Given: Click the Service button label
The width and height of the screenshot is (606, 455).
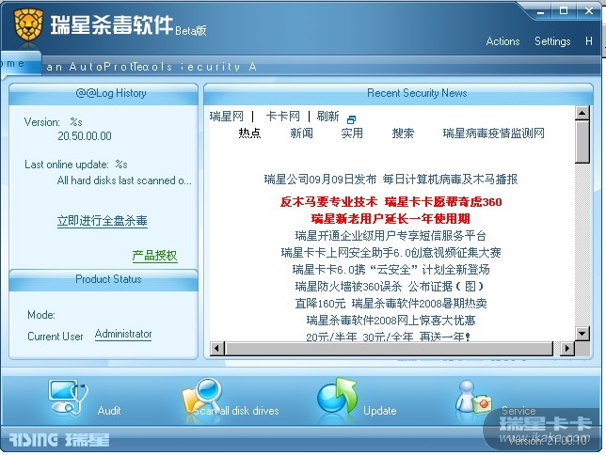Looking at the screenshot, I should click(518, 411).
